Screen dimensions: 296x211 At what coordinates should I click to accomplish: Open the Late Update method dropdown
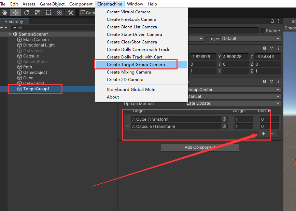coord(233,103)
